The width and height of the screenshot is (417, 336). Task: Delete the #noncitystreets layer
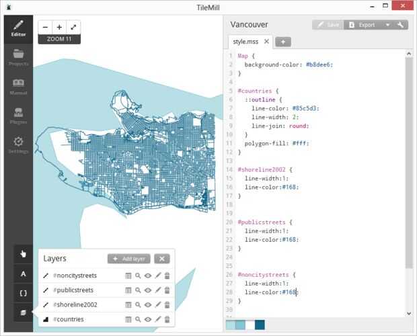(167, 276)
